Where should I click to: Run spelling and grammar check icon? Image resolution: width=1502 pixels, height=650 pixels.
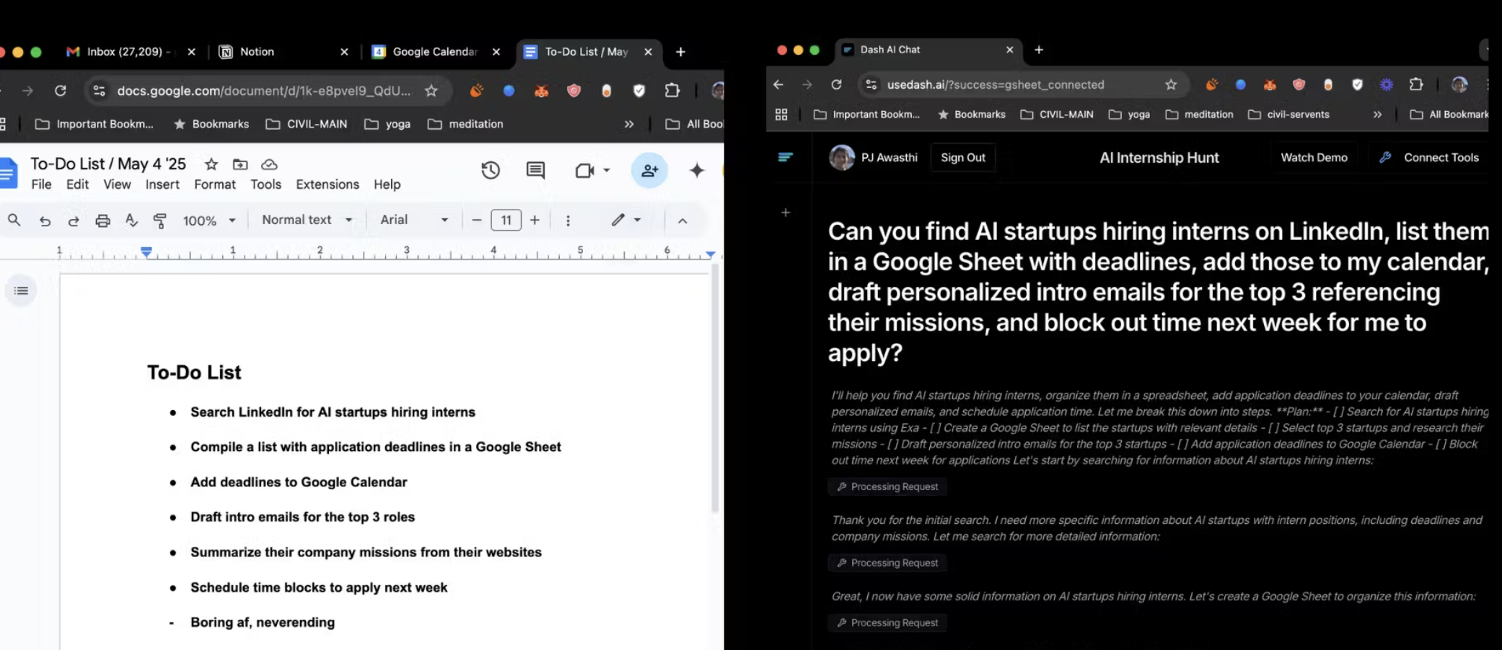click(x=131, y=221)
